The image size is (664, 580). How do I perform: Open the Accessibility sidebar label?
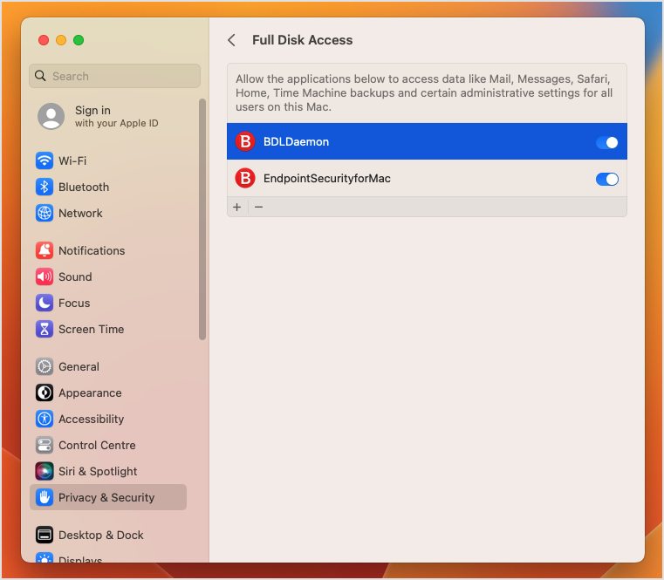pos(91,420)
